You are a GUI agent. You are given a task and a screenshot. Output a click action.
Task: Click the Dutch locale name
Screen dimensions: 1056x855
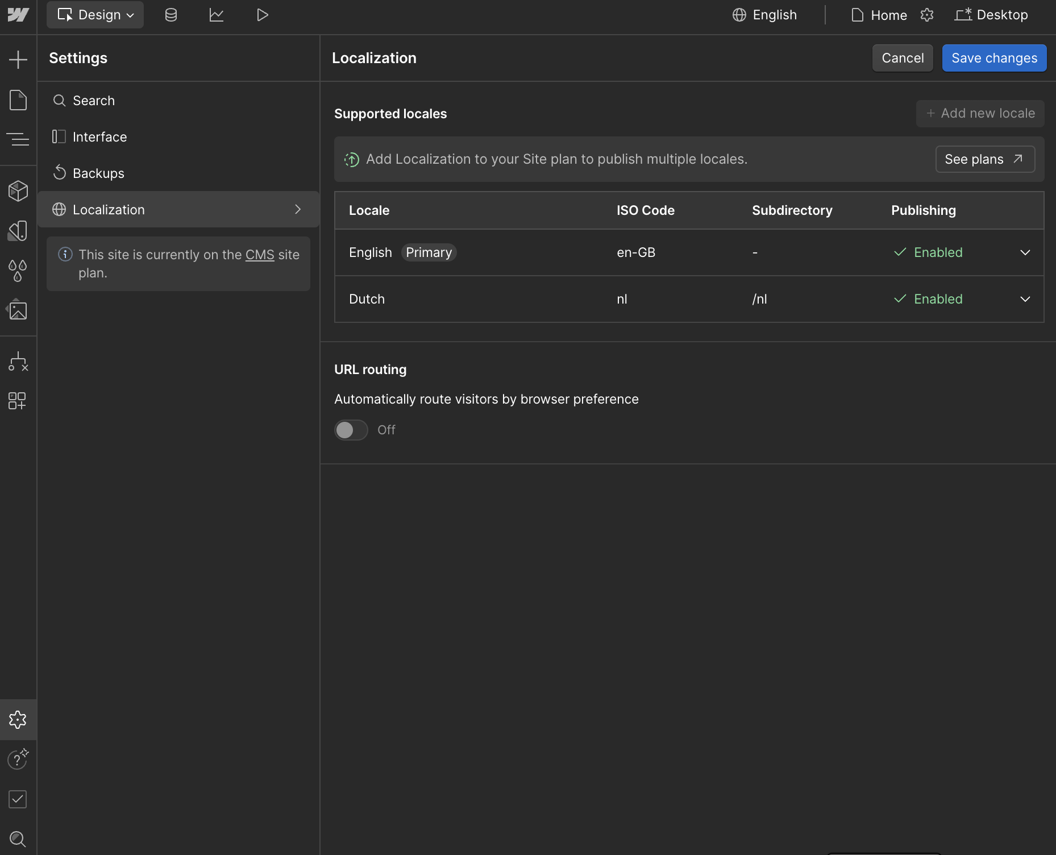(x=367, y=299)
